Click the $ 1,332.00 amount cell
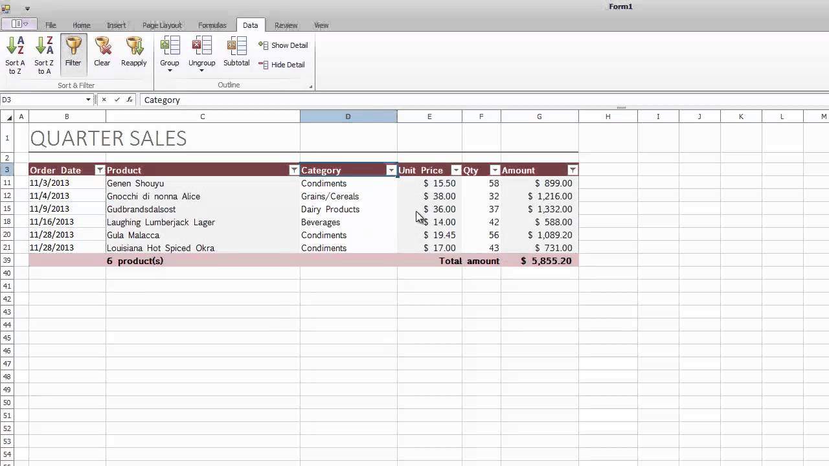This screenshot has height=466, width=829. [x=539, y=209]
